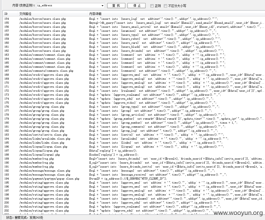Select row 178 group_articles statement
The width and height of the screenshot is (265, 220).
[x=157, y=115]
